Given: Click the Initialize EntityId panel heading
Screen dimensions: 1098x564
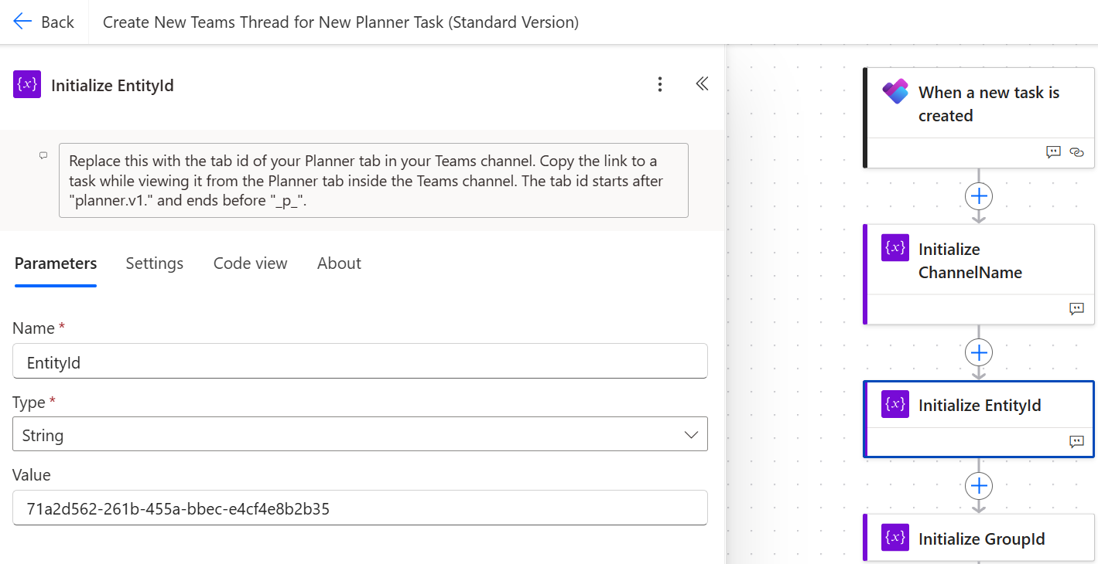Looking at the screenshot, I should (112, 85).
